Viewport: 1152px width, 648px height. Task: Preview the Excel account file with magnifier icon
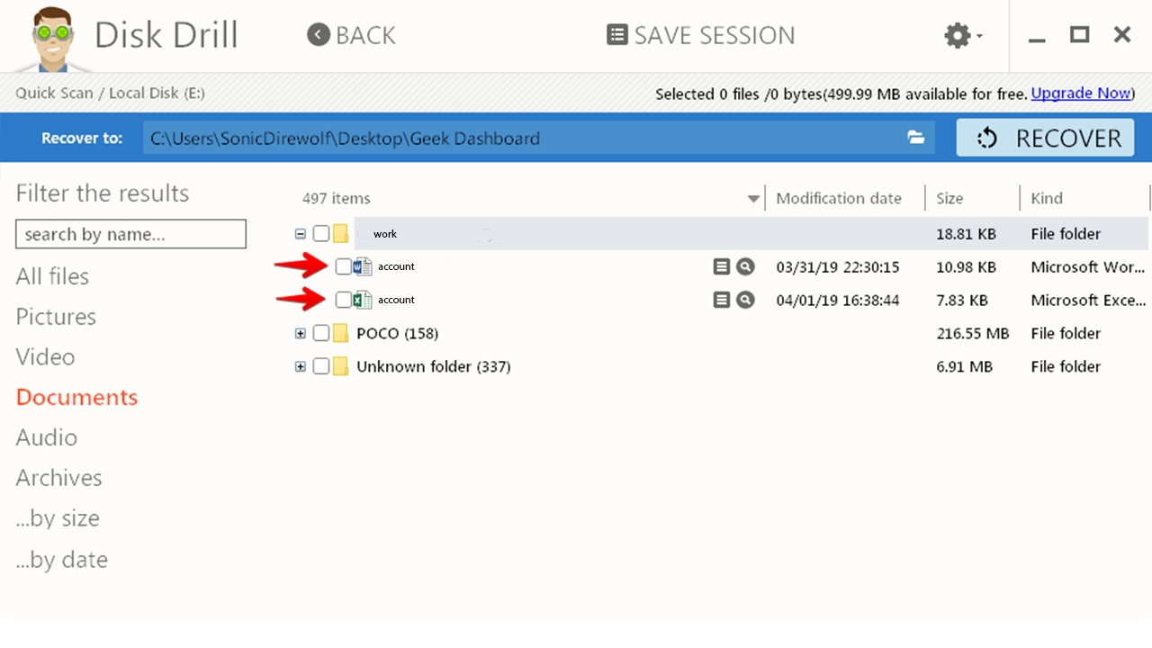[x=745, y=300]
